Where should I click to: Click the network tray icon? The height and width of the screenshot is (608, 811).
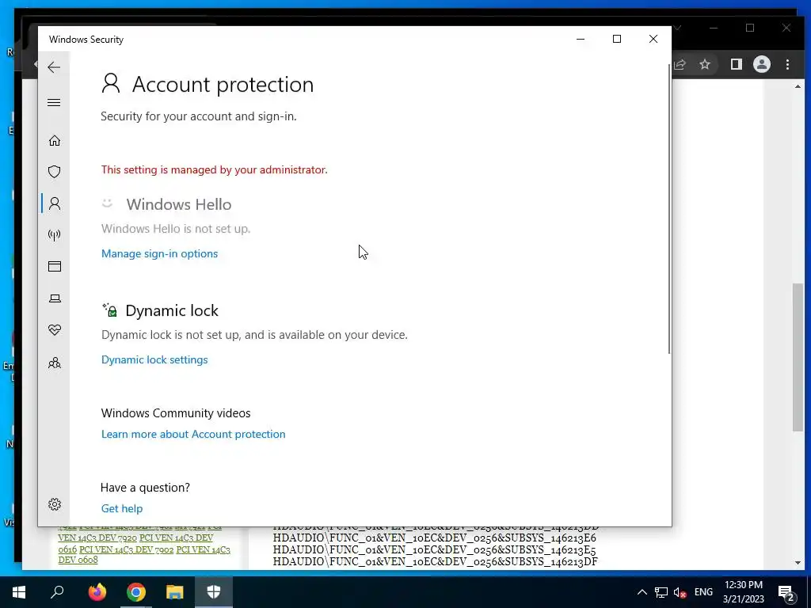(x=661, y=592)
